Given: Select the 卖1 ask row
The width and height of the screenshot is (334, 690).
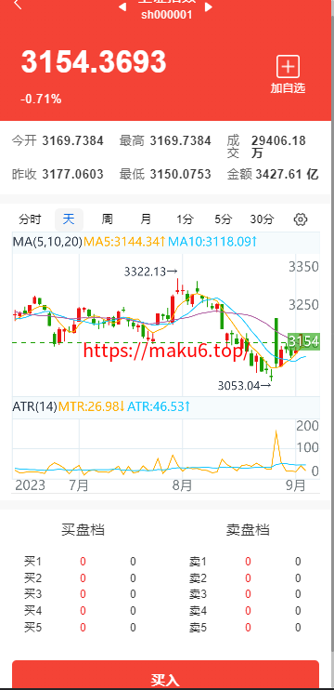Looking at the screenshot, I should [x=248, y=562].
